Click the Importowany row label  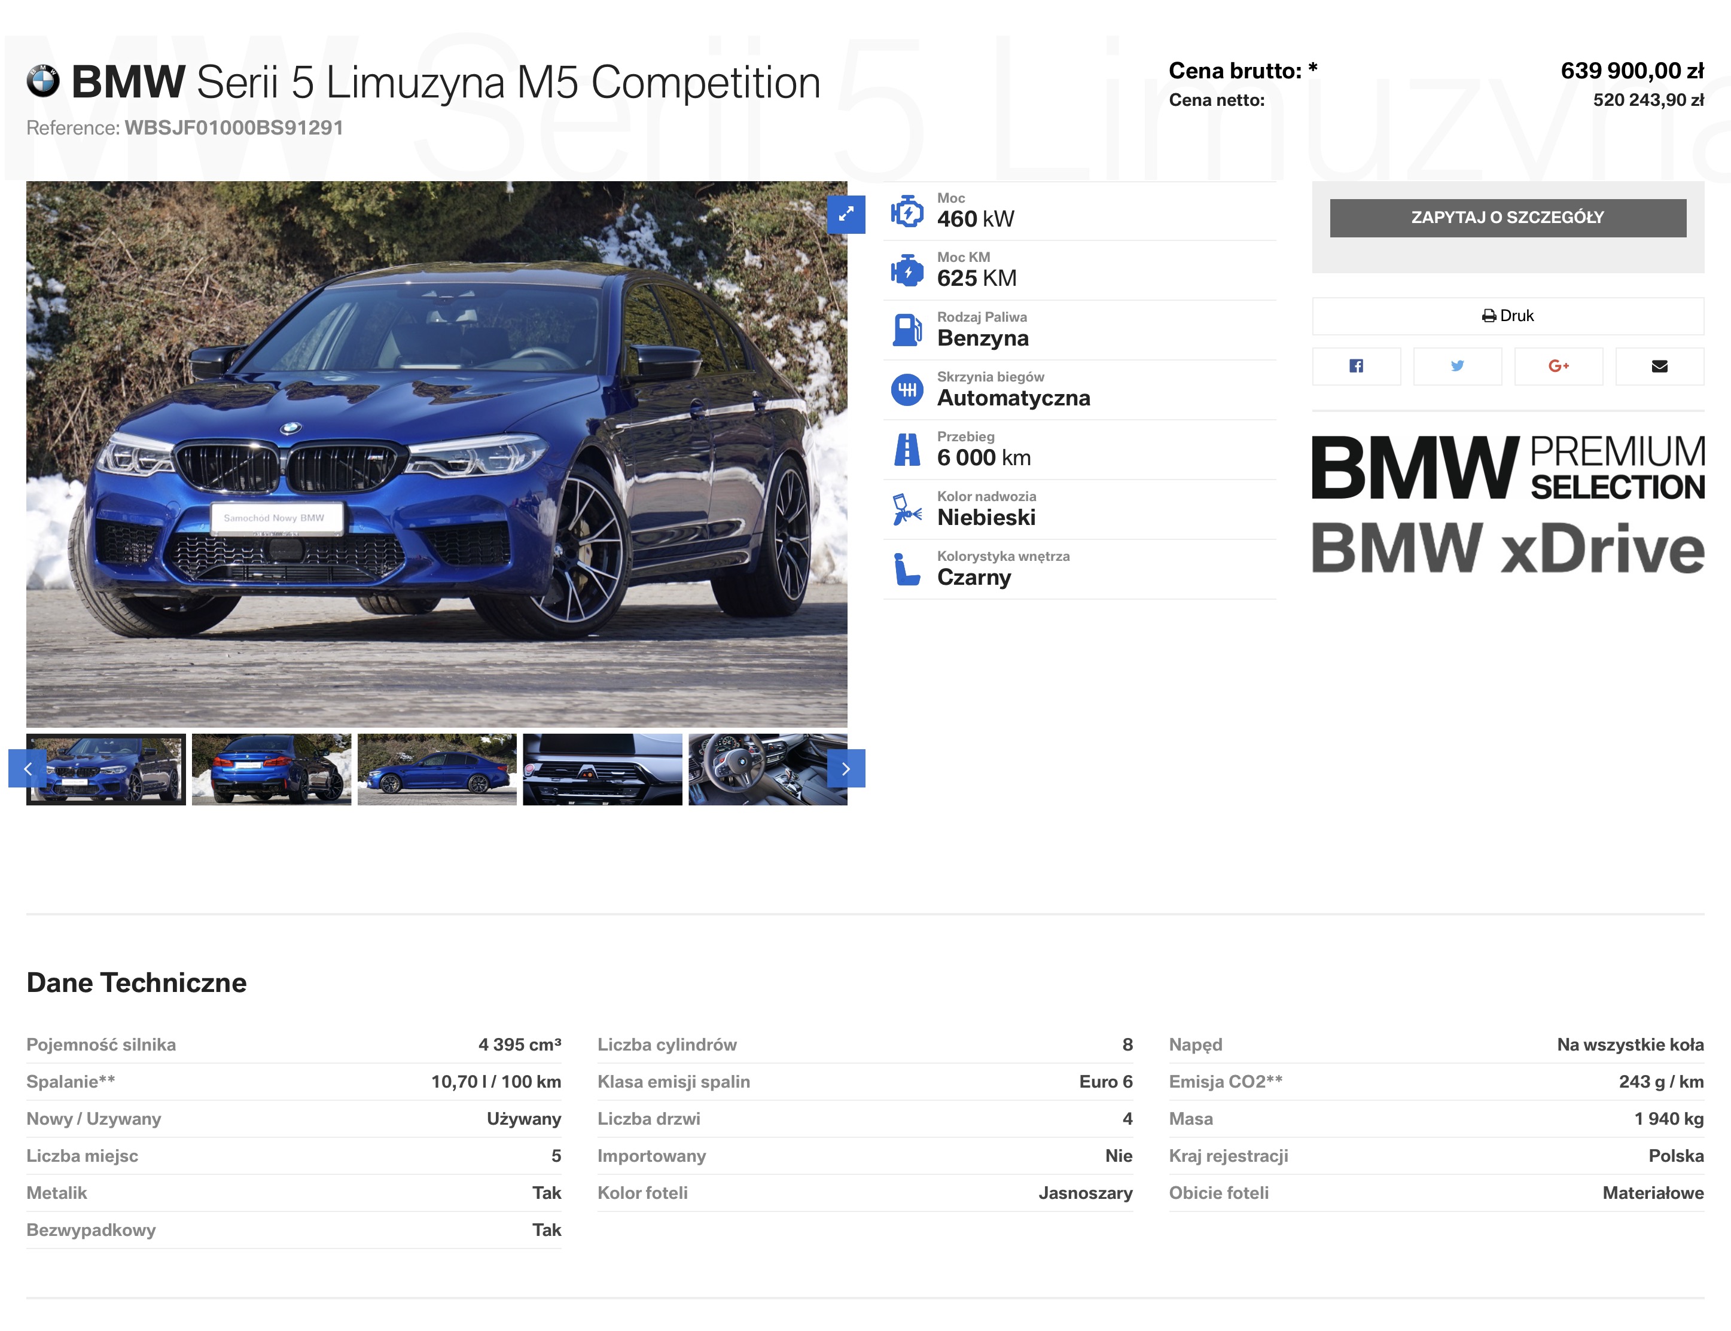click(651, 1156)
